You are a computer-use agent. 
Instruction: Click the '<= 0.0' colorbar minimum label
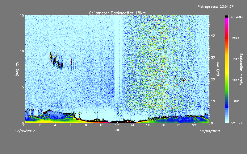237,122
